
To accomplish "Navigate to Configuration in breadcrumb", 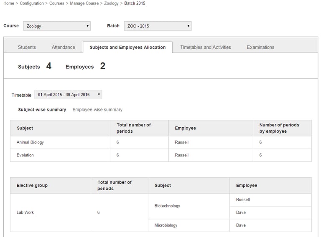I will coord(32,3).
